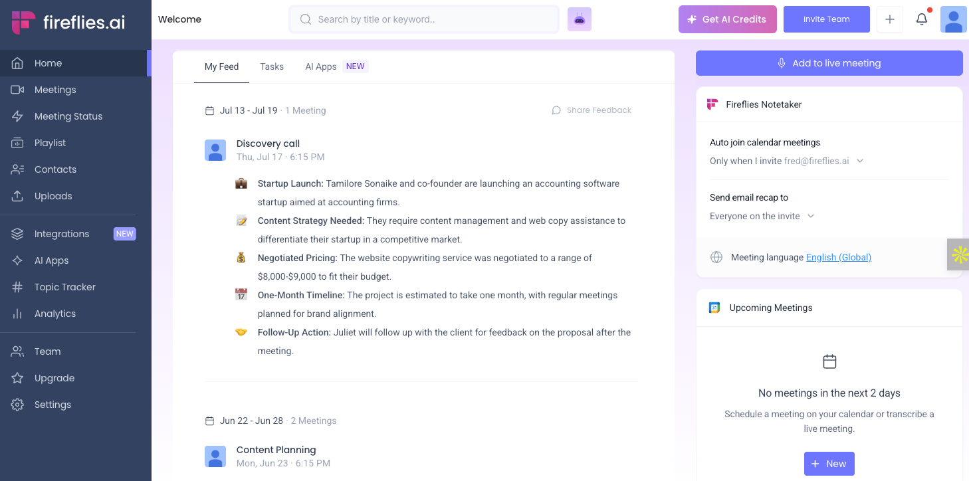Click the calendar icon beside Jun 22 - Jun 28
This screenshot has height=481, width=969.
[209, 421]
